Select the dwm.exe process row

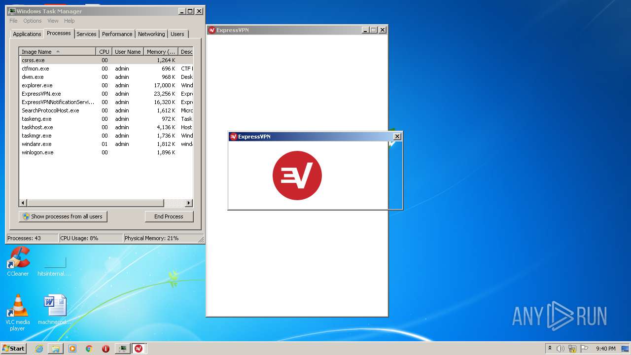(x=106, y=77)
